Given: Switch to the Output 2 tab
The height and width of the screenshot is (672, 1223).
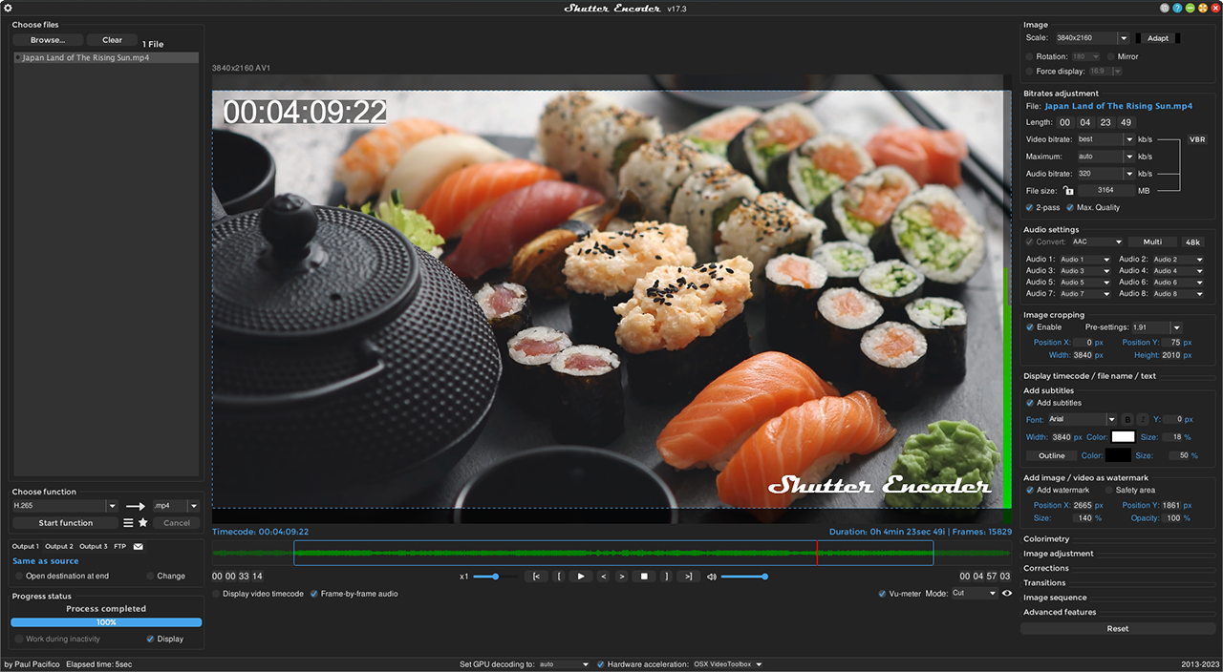Looking at the screenshot, I should (59, 545).
